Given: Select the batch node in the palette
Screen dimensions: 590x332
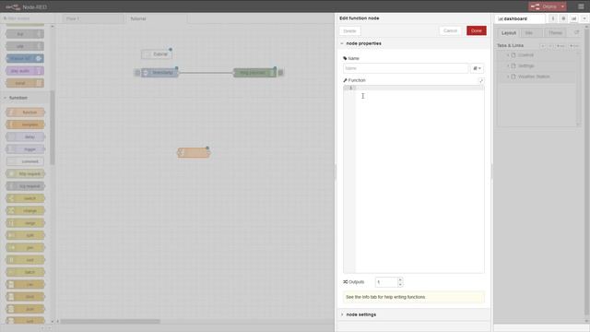Looking at the screenshot, I should [x=25, y=272].
